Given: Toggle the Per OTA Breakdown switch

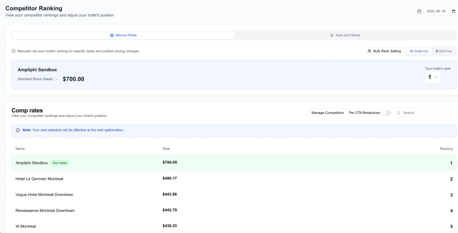Looking at the screenshot, I should pos(386,113).
